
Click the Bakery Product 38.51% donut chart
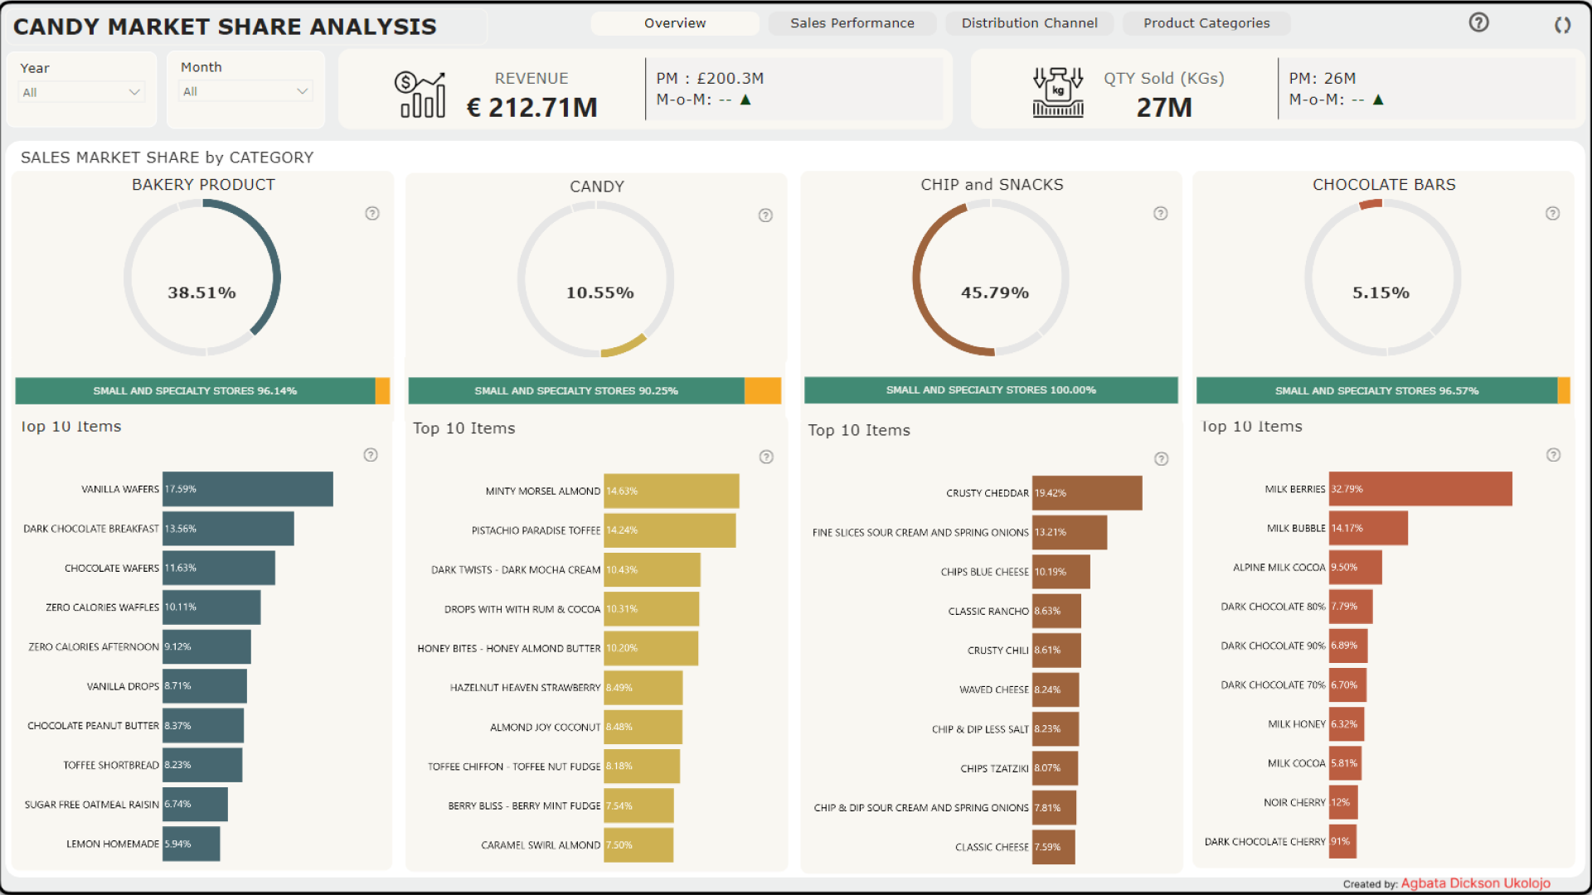point(202,278)
